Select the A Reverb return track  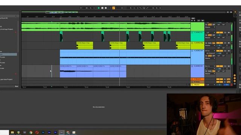(x=197, y=79)
